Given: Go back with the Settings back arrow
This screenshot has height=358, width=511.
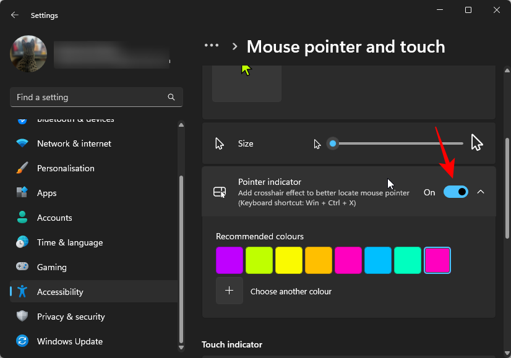Looking at the screenshot, I should point(15,15).
